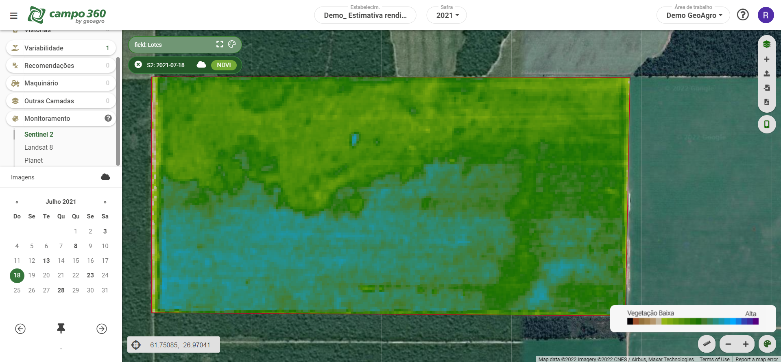Open the map layers icon
Viewport: 781px width, 362px height.
[x=767, y=44]
